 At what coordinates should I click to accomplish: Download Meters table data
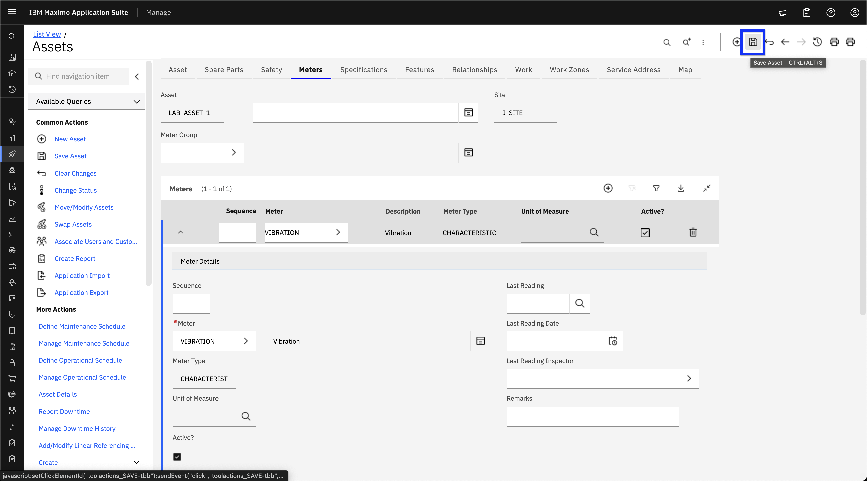681,188
